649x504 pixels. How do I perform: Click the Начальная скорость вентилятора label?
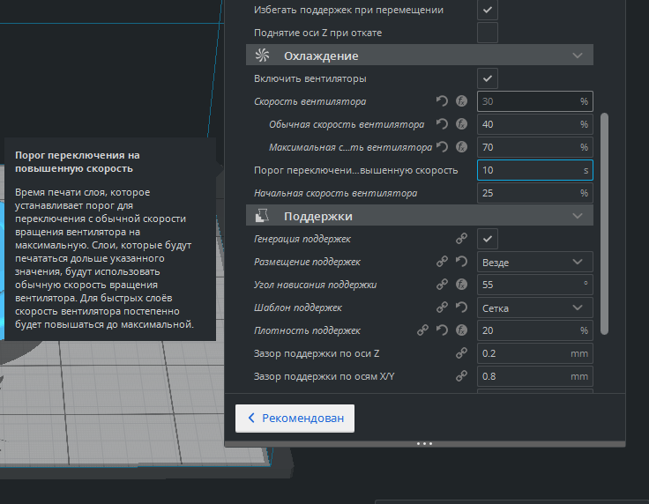(335, 193)
